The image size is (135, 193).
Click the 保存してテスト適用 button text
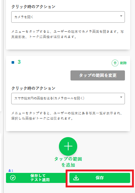point(40,178)
